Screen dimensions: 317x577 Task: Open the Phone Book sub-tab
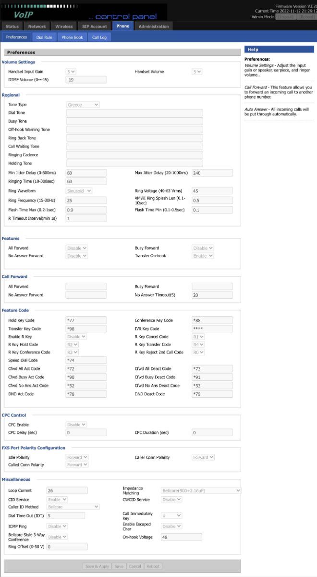[73, 37]
